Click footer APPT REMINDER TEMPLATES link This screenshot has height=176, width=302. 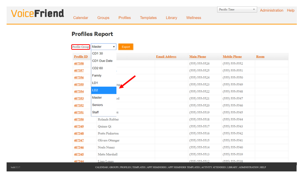[x=184, y=167]
